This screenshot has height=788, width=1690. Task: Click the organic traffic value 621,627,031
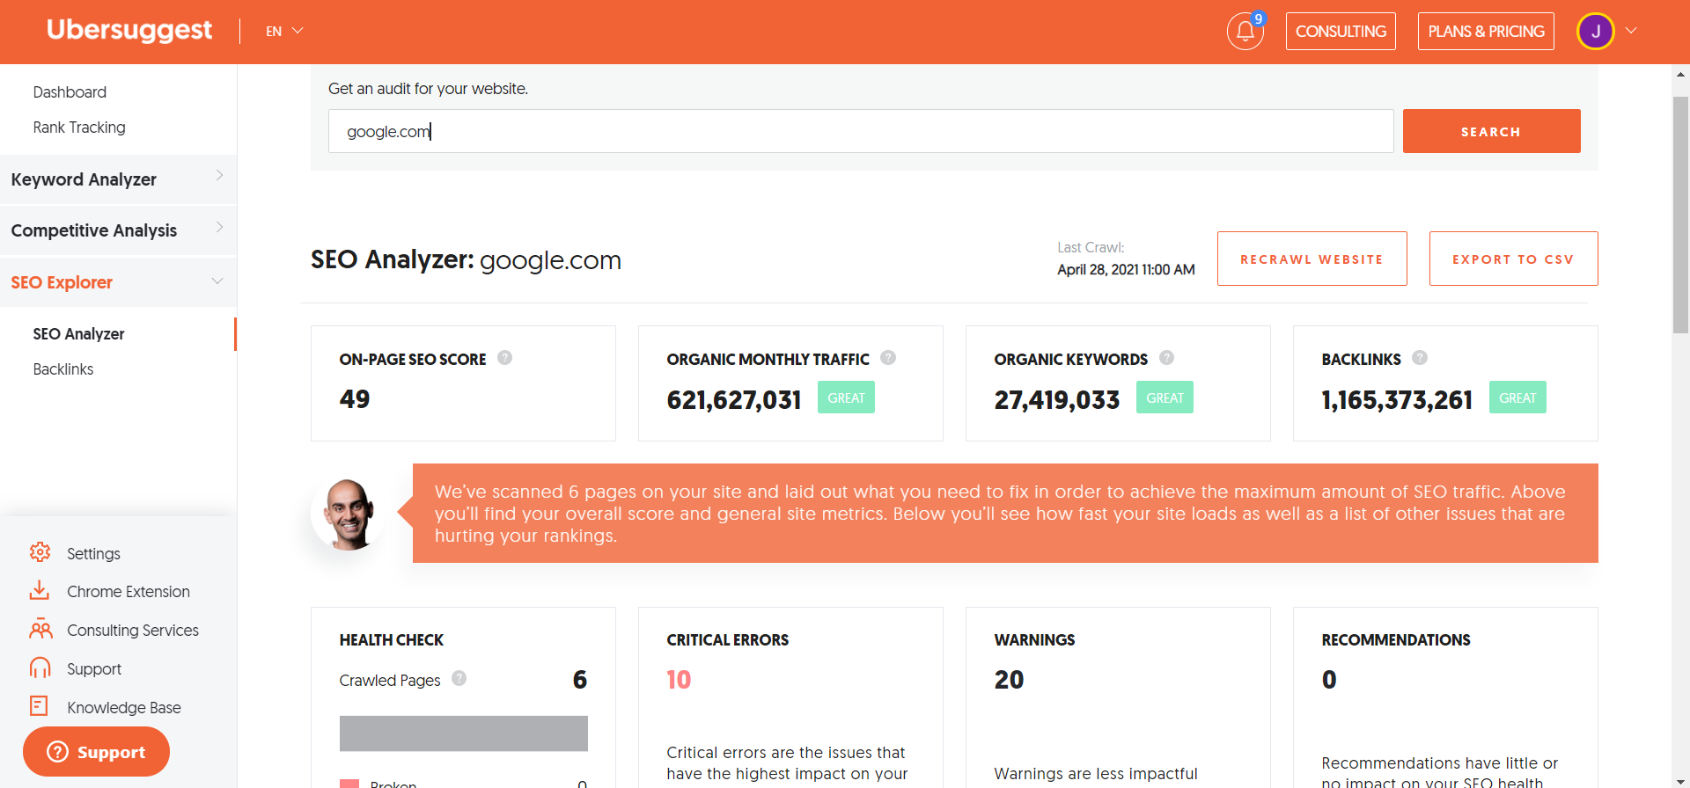pyautogui.click(x=734, y=400)
